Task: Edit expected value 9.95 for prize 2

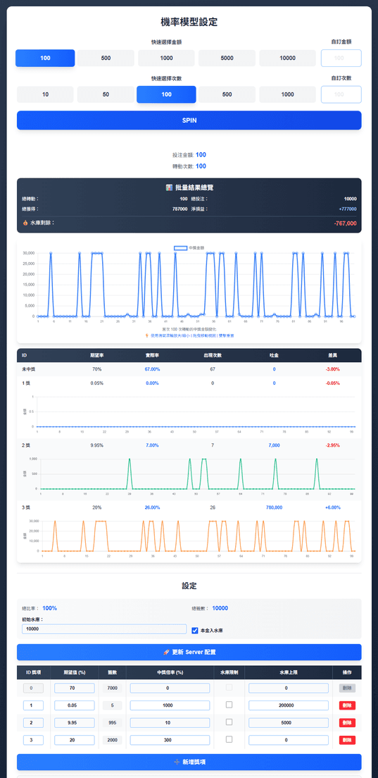Action: pos(75,722)
